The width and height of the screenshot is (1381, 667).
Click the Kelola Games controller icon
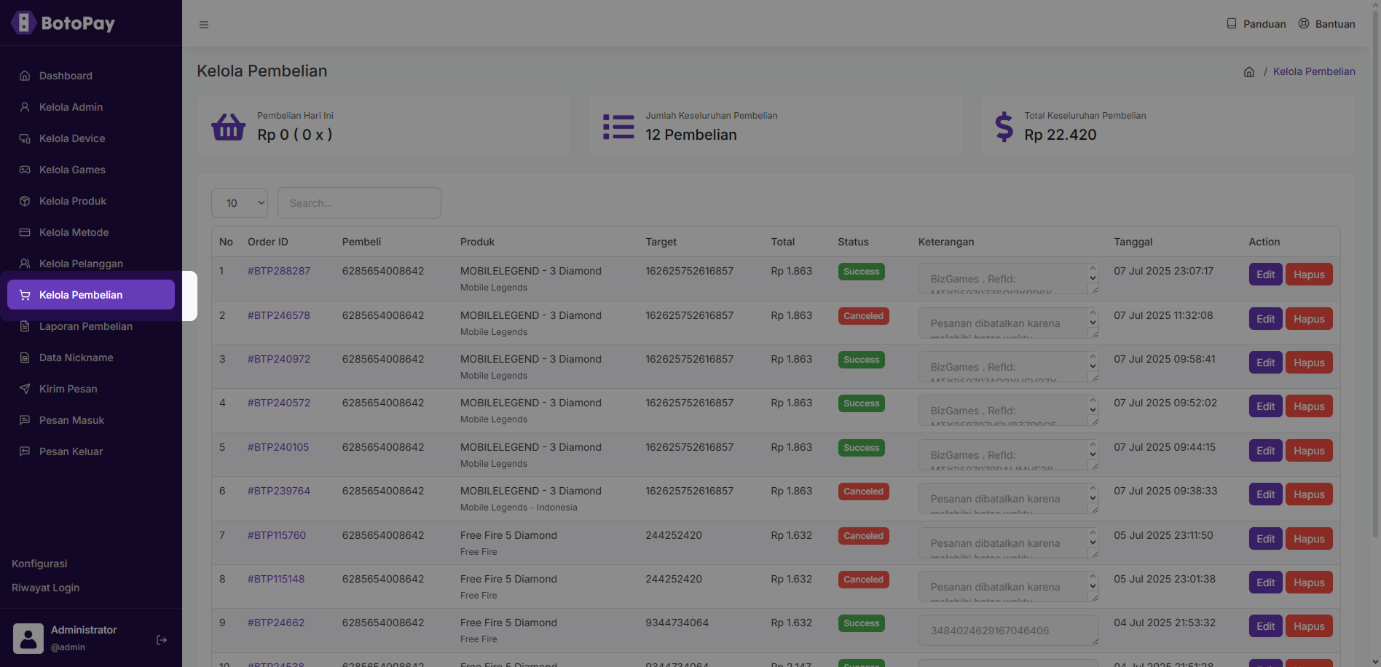pyautogui.click(x=25, y=170)
